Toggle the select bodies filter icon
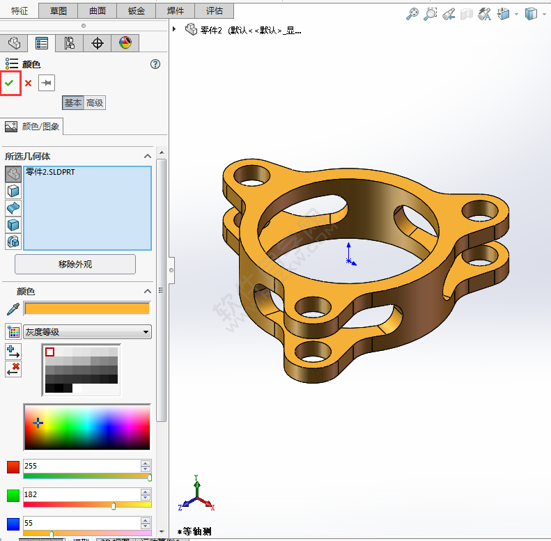This screenshot has width=551, height=541. point(13,225)
